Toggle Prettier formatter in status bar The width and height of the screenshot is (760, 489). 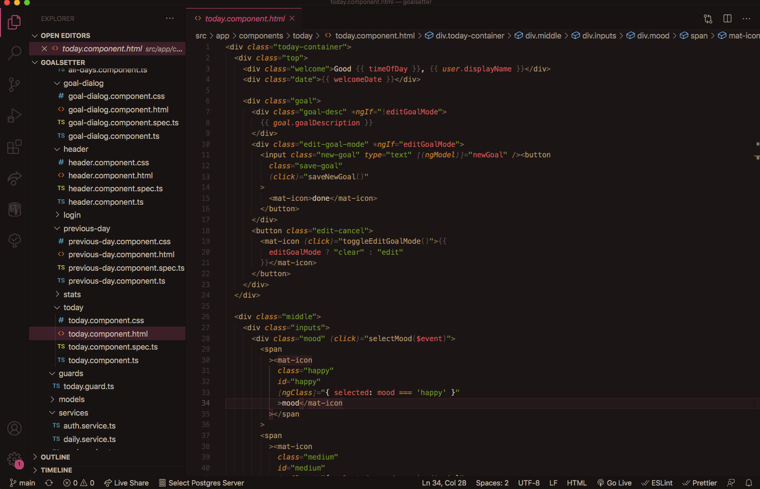700,483
